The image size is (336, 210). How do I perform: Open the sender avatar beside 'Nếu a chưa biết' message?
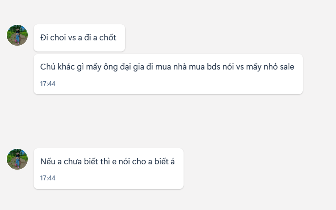pyautogui.click(x=18, y=159)
